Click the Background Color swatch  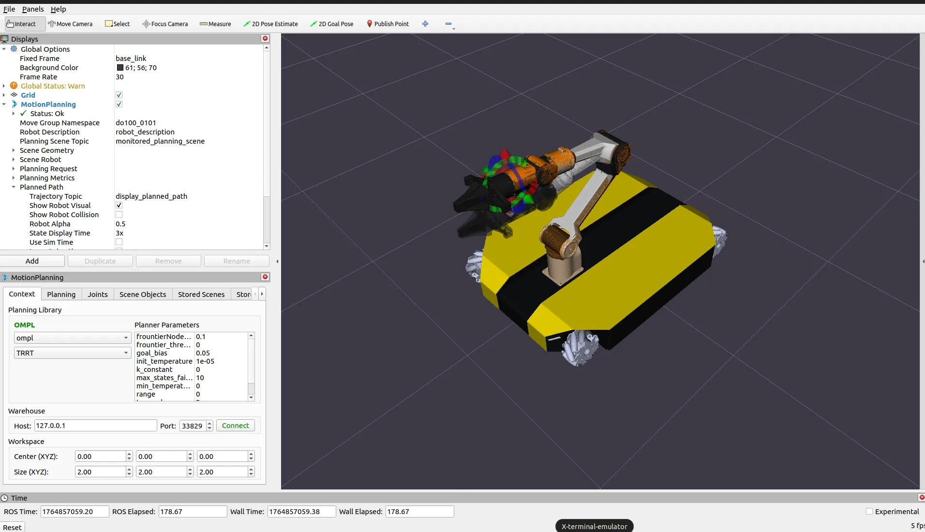[x=120, y=68]
